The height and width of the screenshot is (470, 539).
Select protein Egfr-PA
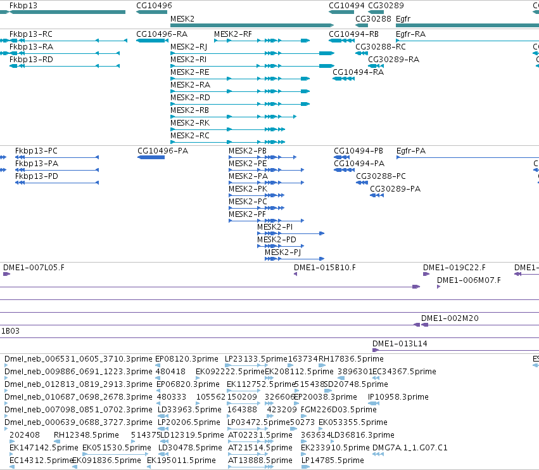(411, 151)
